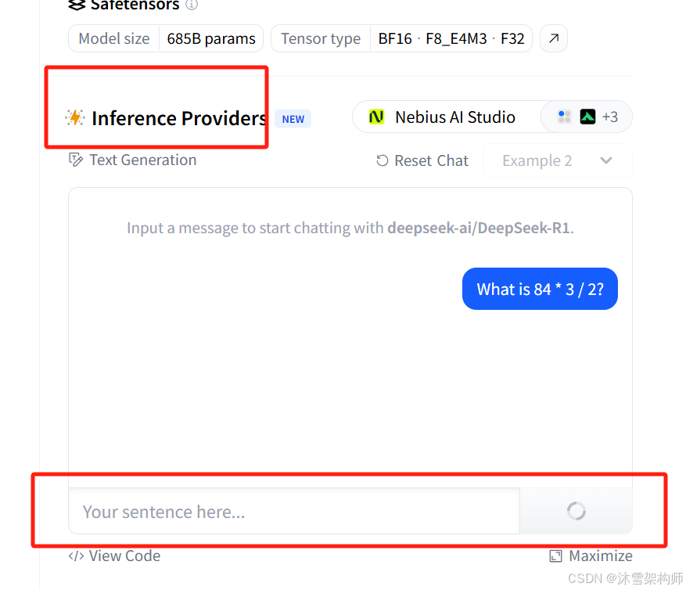Click Reset Chat
The height and width of the screenshot is (590, 686).
(422, 160)
